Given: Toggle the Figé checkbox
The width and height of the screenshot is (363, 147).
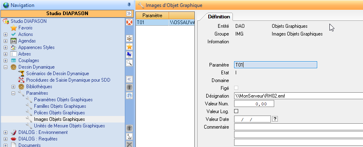Looking at the screenshot, I should click(x=236, y=88).
